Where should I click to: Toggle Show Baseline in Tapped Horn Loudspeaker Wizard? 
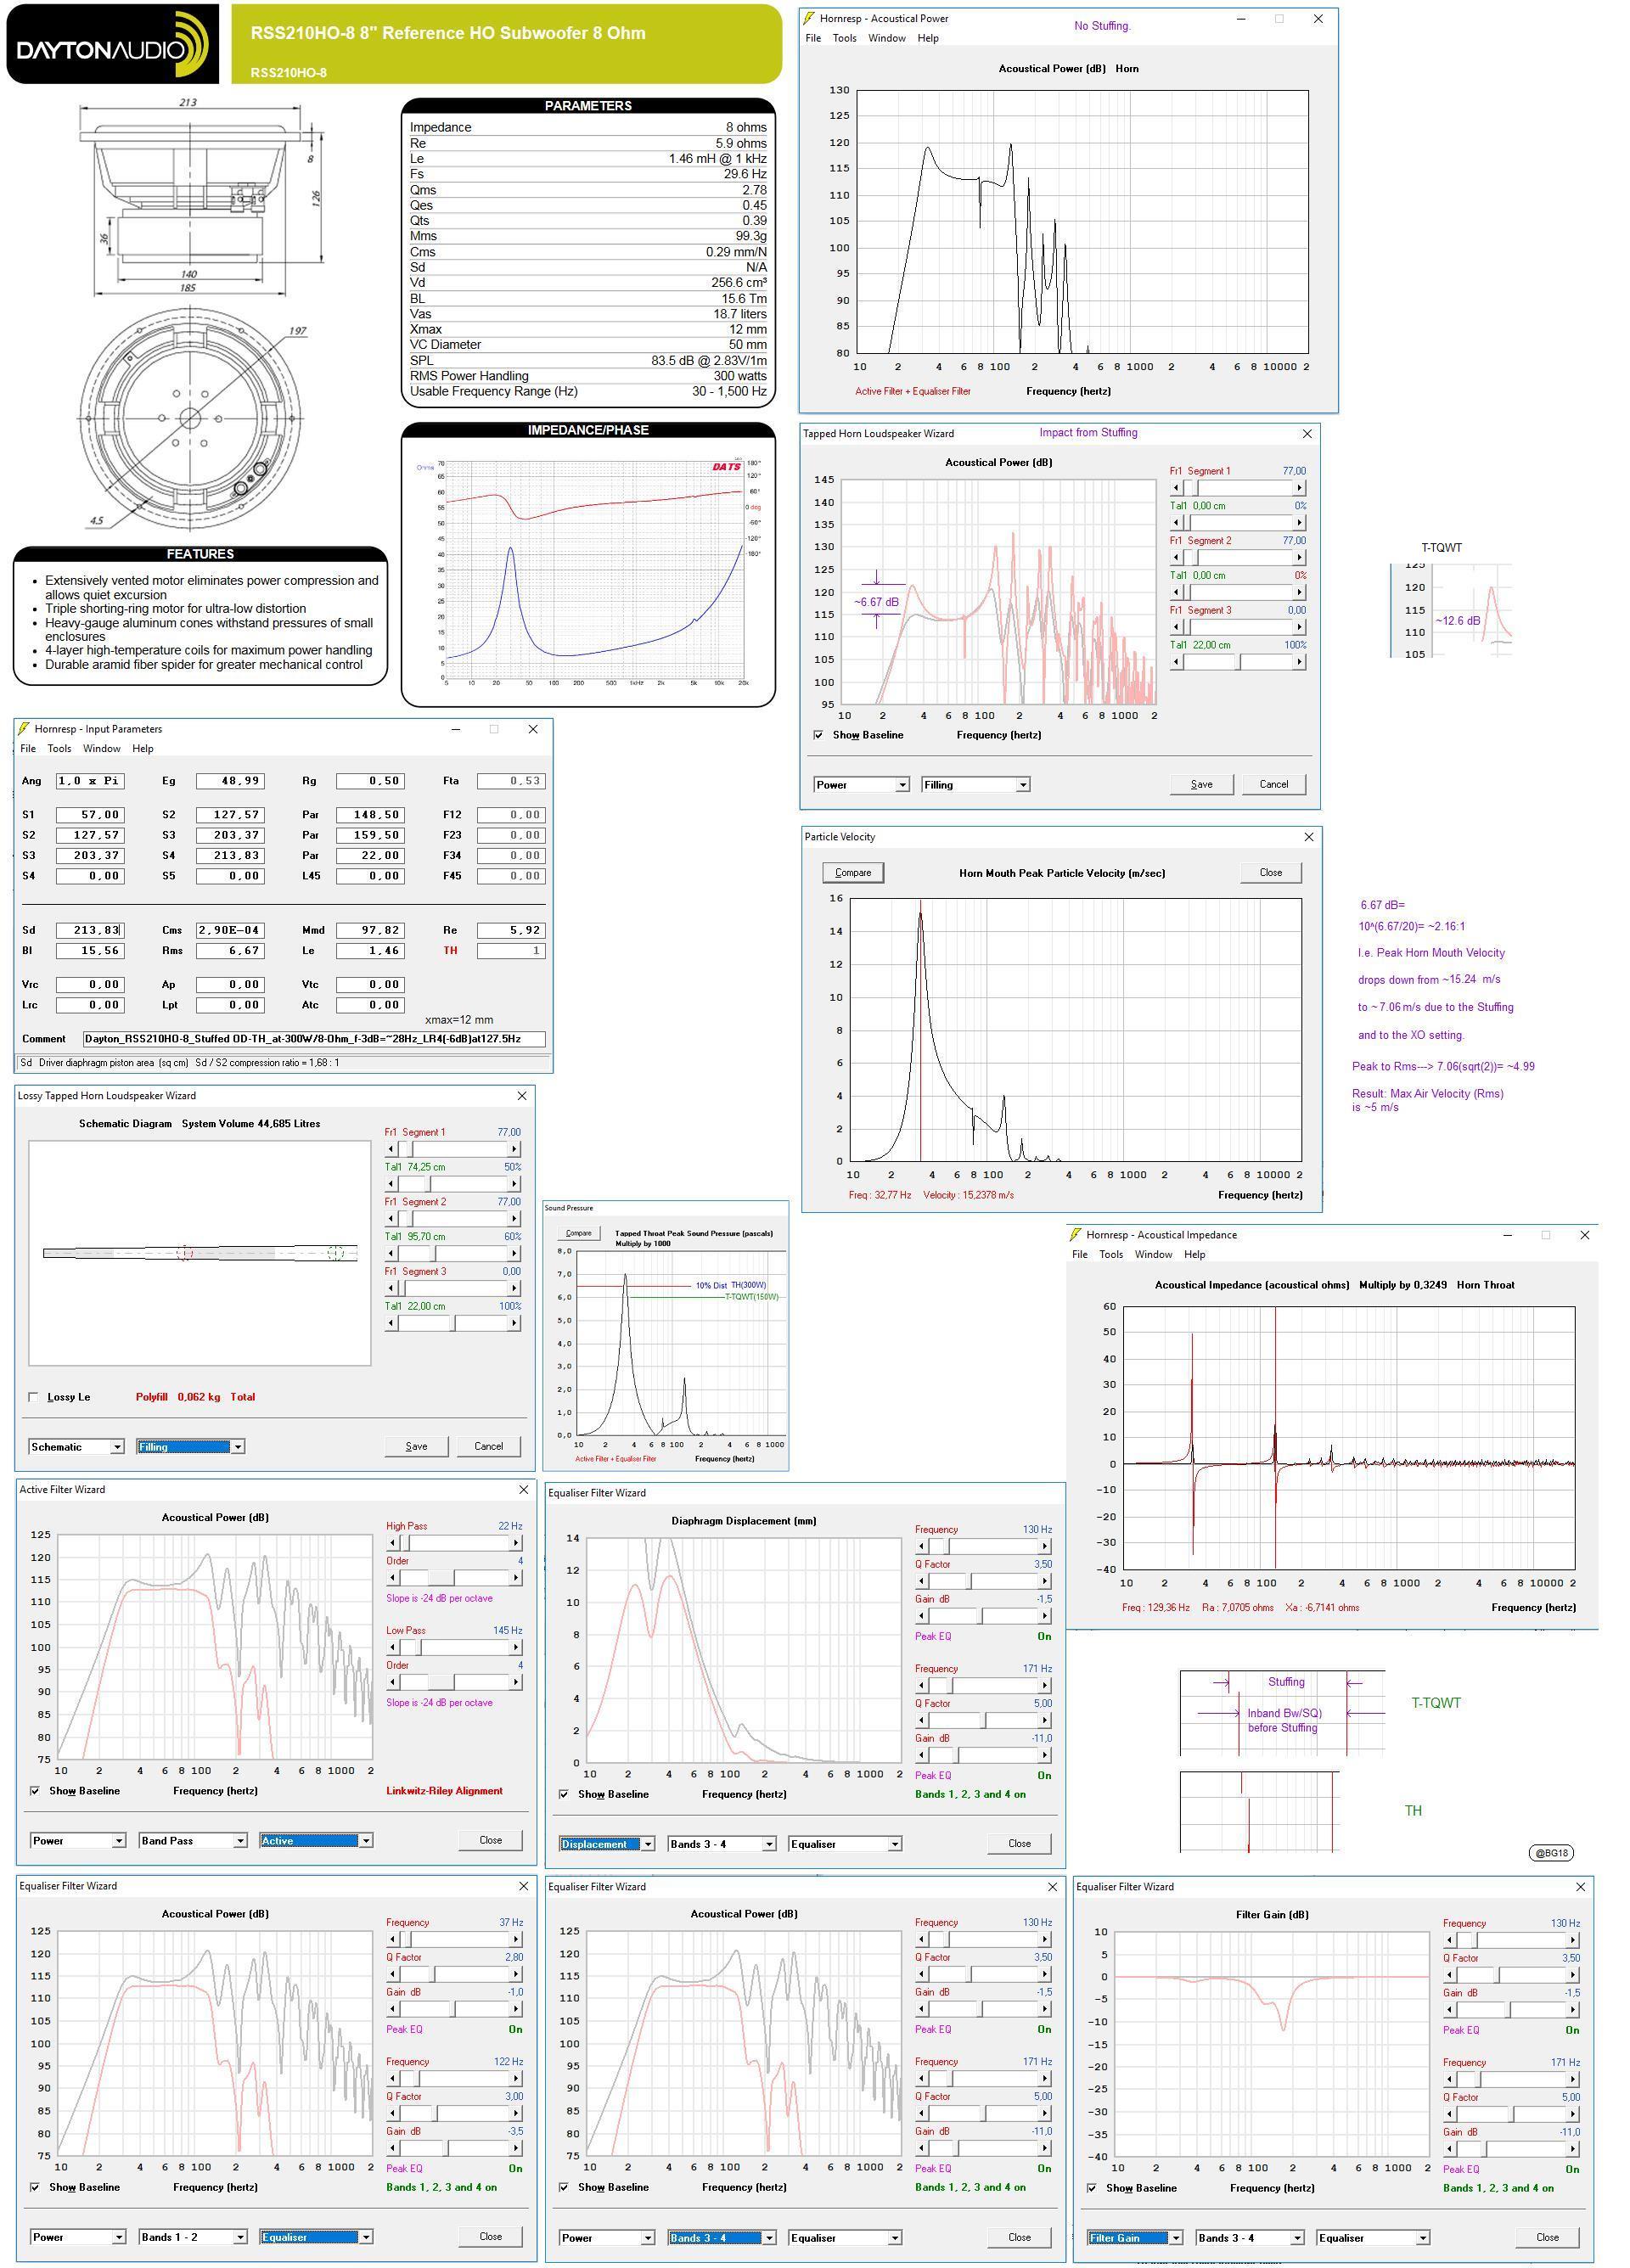tap(819, 735)
